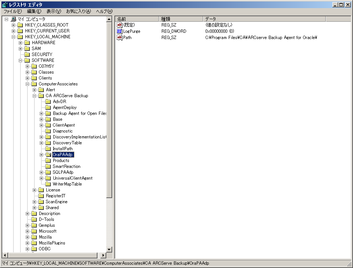Expand the Base node
The height and width of the screenshot is (268, 353).
pyautogui.click(x=42, y=120)
